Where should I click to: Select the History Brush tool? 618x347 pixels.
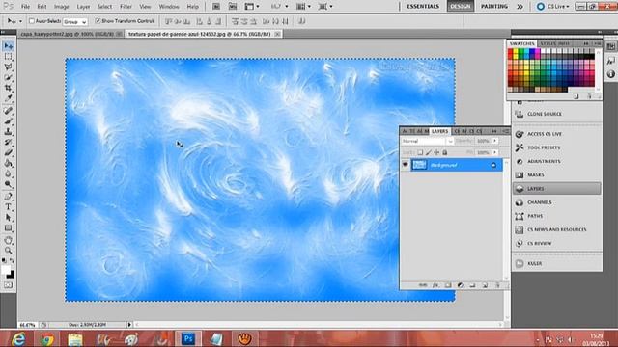(9, 142)
